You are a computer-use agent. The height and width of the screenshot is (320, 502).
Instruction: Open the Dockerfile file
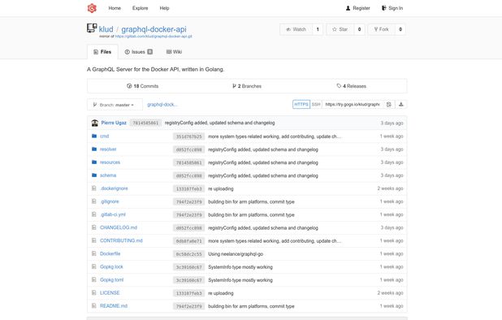(110, 253)
